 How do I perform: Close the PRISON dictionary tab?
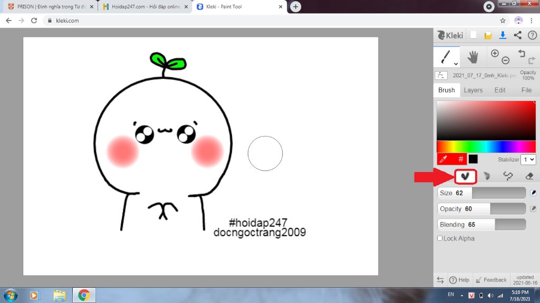click(92, 6)
